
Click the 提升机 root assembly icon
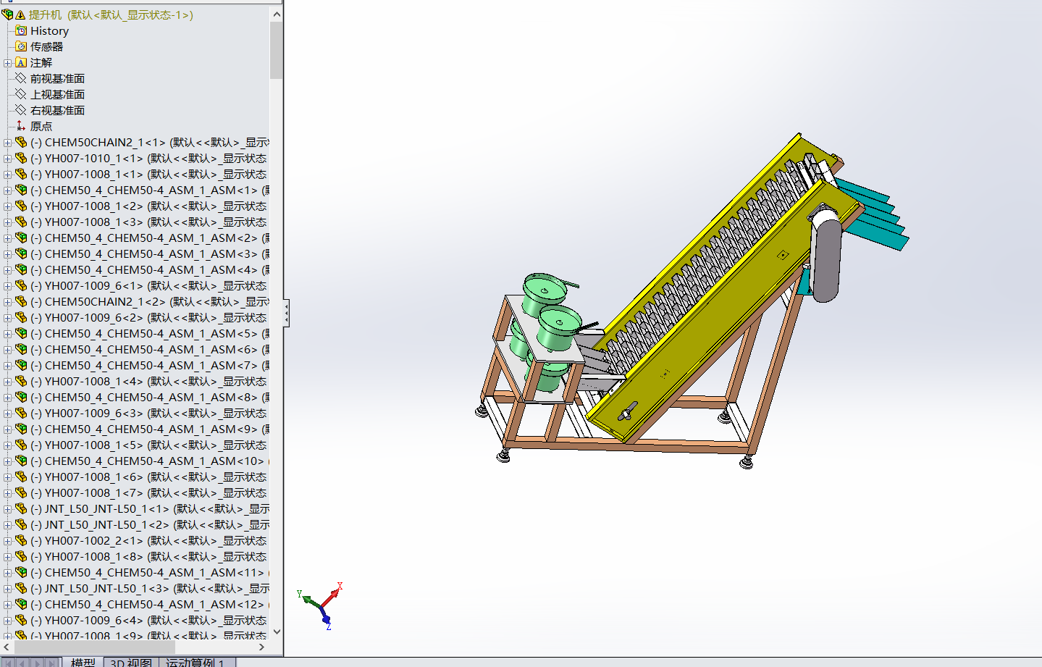pyautogui.click(x=7, y=14)
